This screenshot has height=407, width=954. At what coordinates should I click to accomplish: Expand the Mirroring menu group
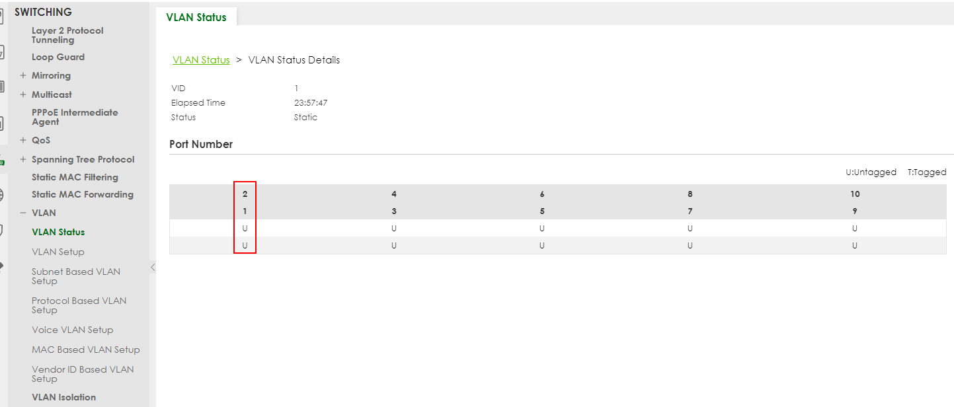tap(23, 75)
